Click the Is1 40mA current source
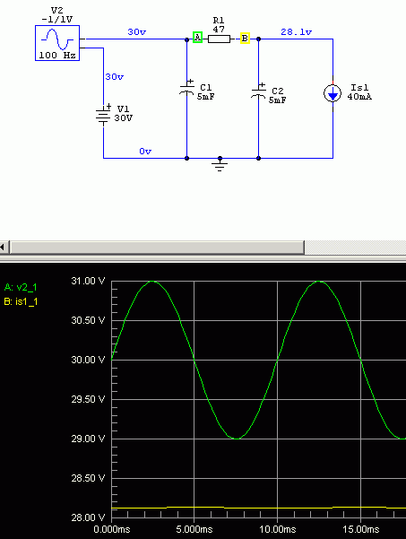Image resolution: width=406 pixels, height=539 pixels. (x=333, y=93)
